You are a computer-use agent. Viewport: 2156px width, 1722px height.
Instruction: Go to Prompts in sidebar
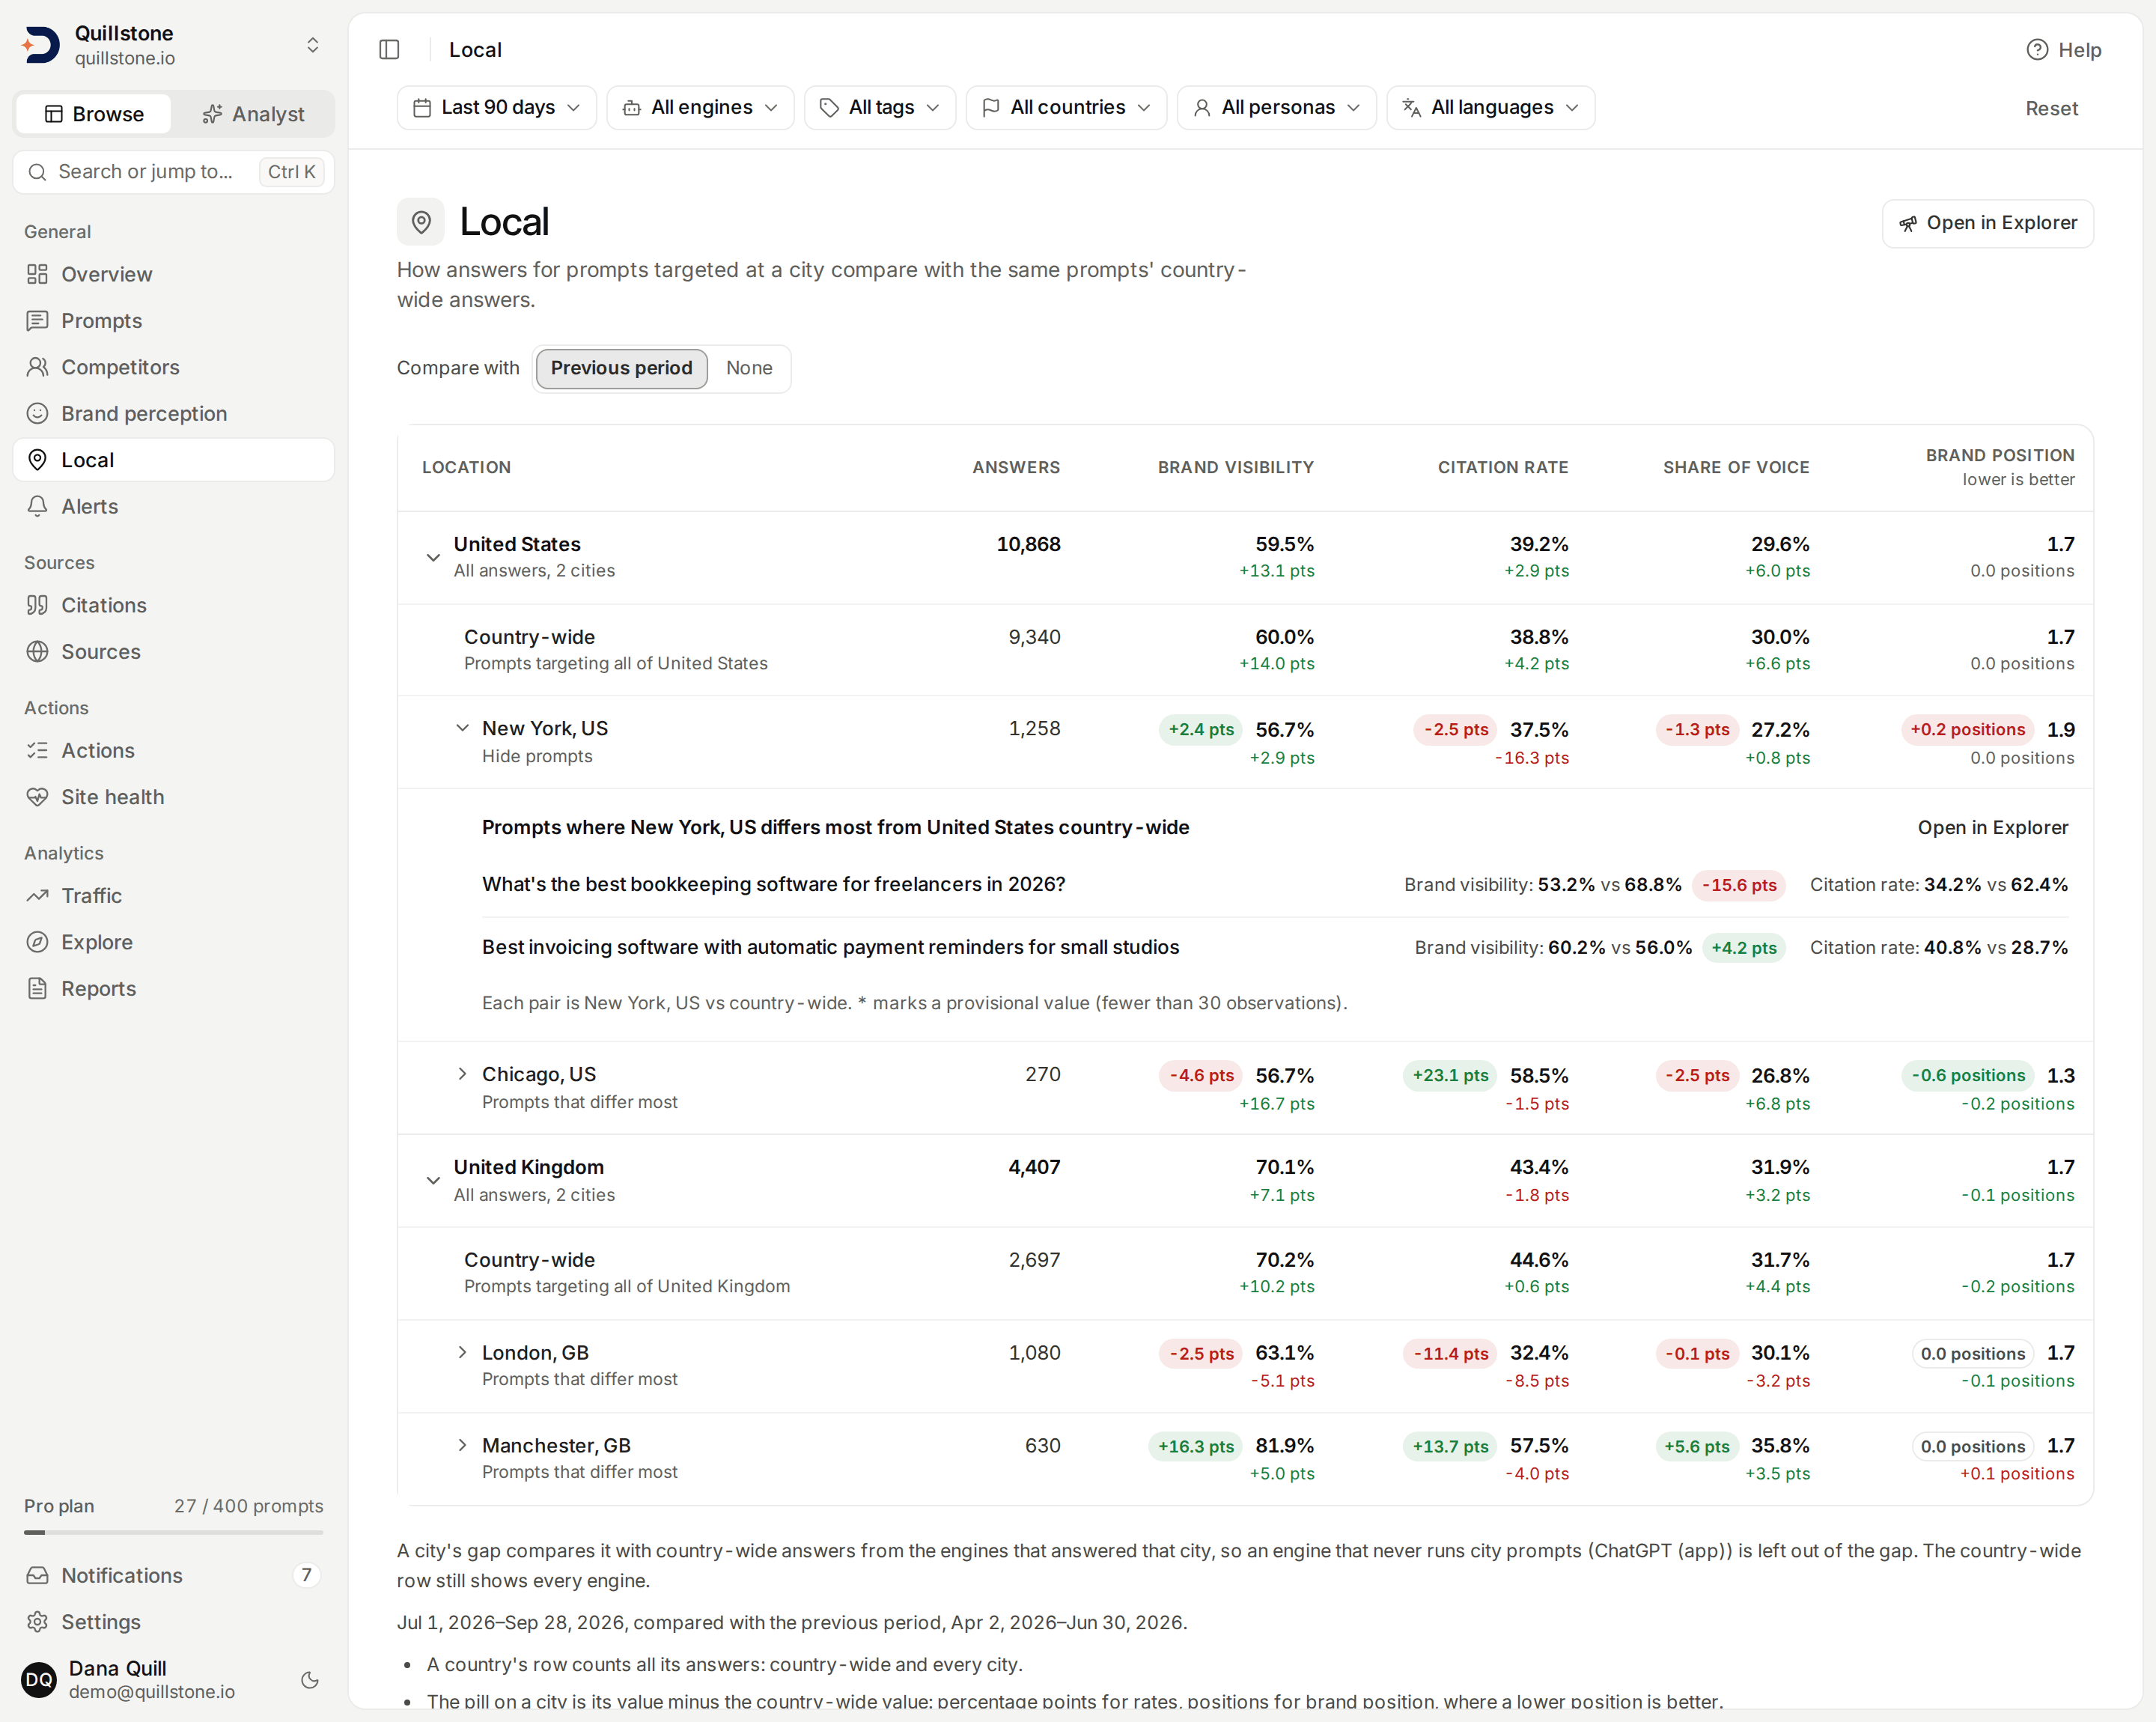tap(174, 320)
